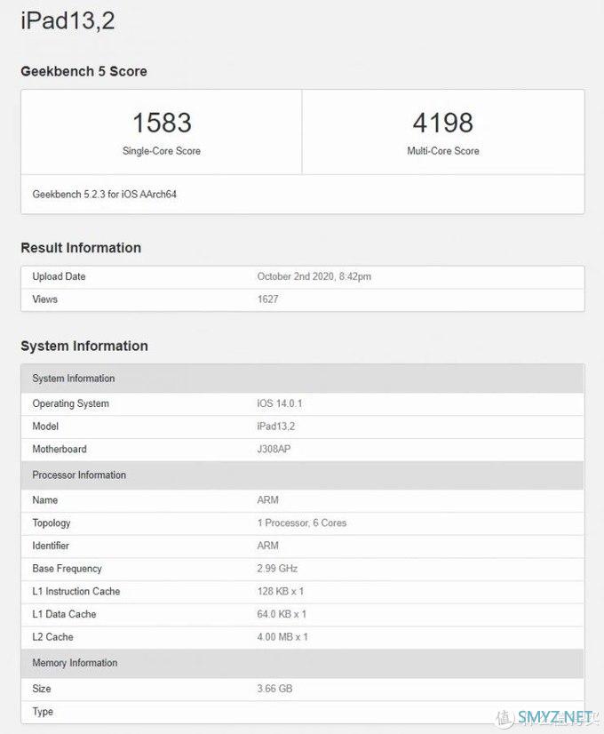This screenshot has height=734, width=604.
Task: Click the L2 Cache row label
Action: coord(53,637)
